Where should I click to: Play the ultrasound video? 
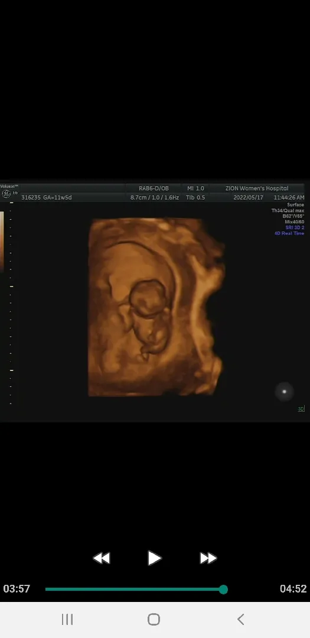click(x=154, y=558)
